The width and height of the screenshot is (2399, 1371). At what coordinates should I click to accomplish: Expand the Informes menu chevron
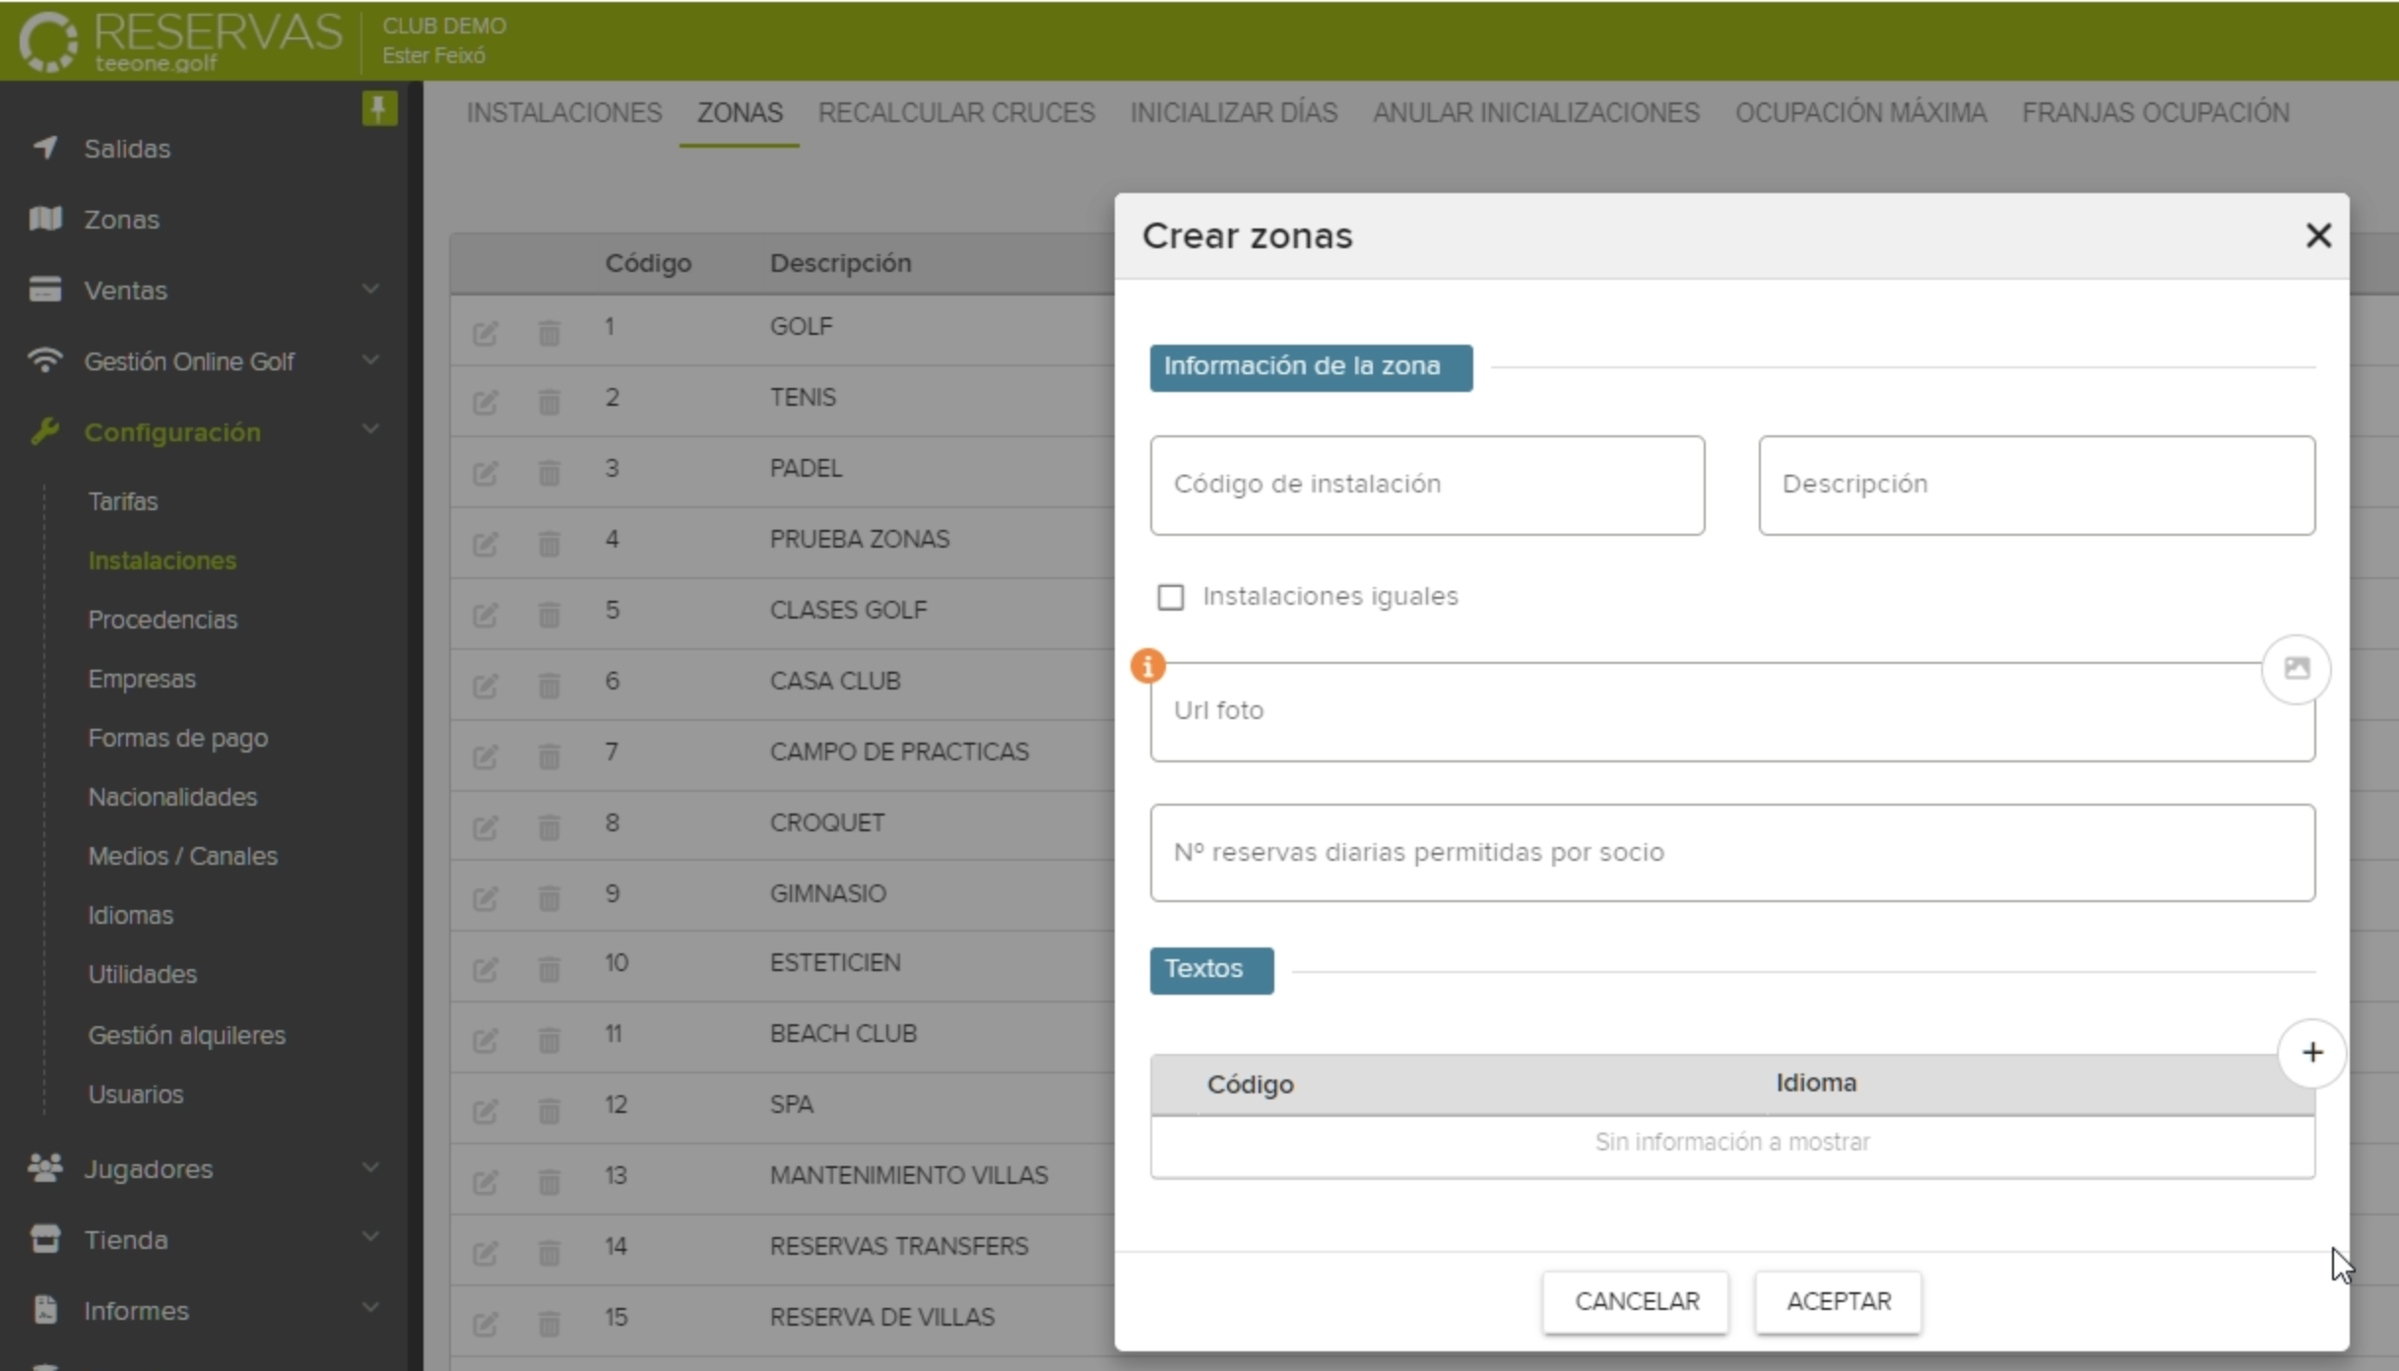[370, 1308]
